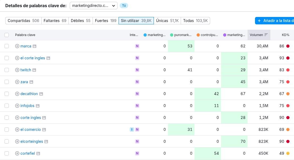Switch to the Compartidas tab

click(x=23, y=21)
